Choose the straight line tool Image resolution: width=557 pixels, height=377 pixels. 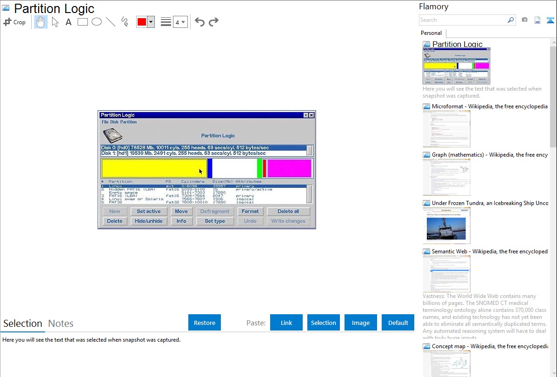(x=111, y=22)
